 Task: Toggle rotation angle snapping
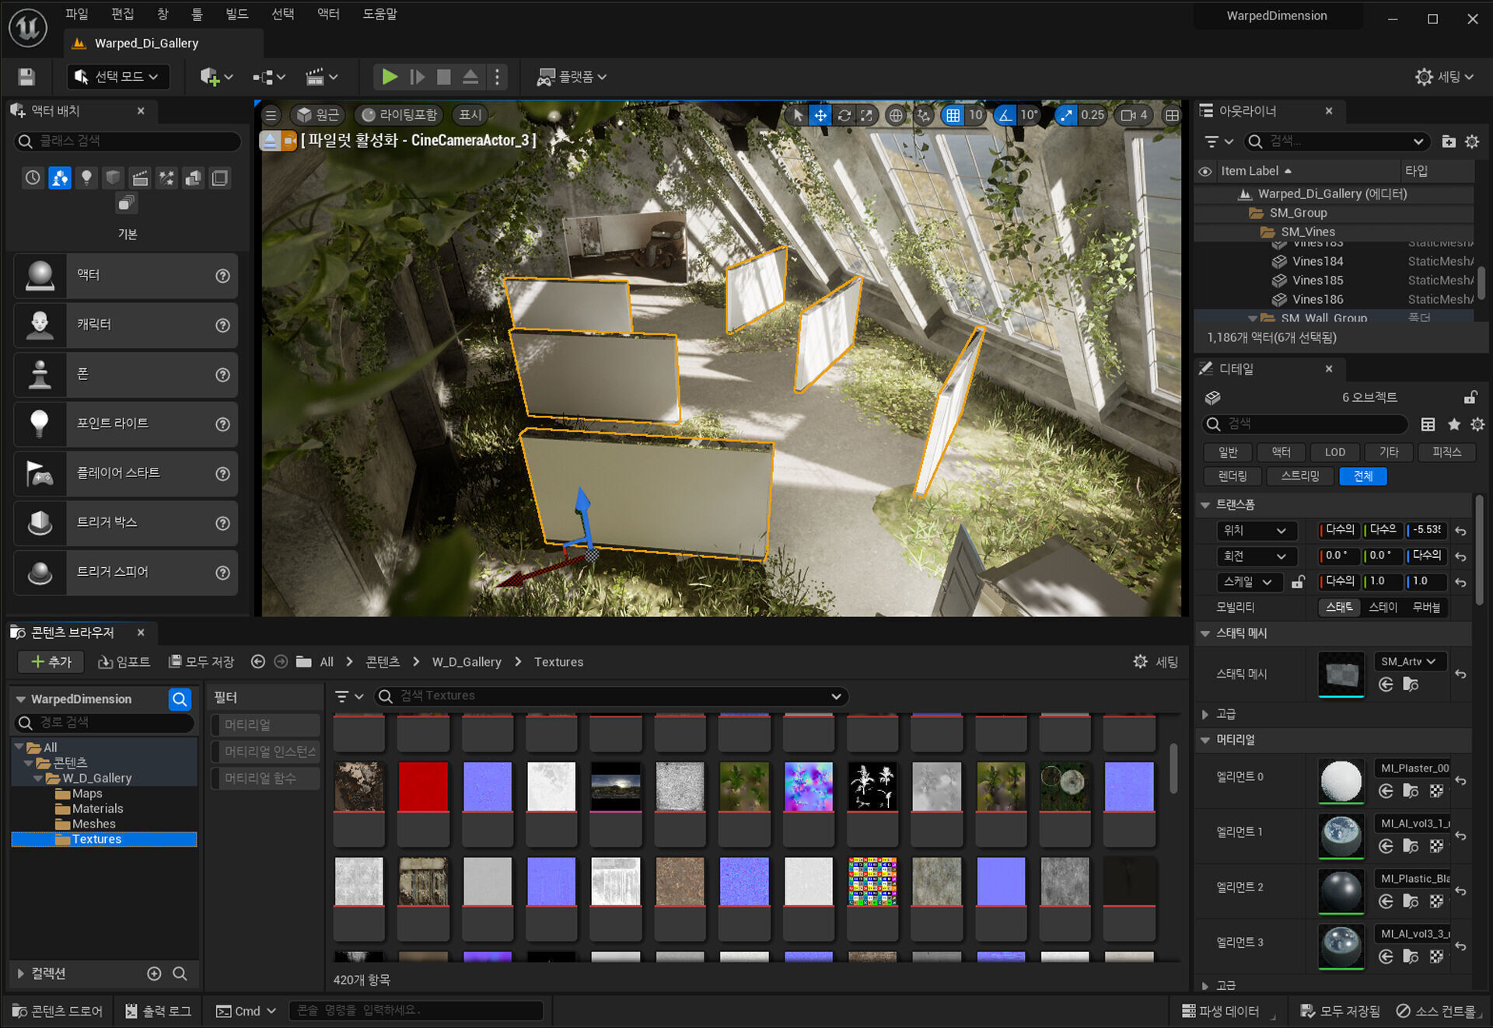click(x=1005, y=116)
